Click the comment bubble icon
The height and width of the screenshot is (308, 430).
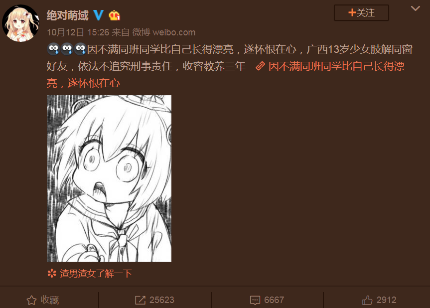coord(255,301)
